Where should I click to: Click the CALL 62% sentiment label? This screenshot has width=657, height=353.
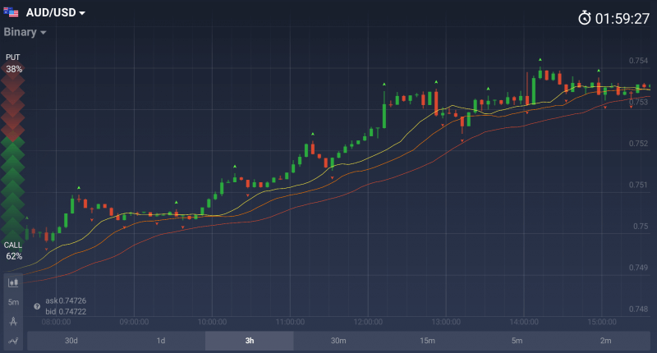tap(13, 250)
